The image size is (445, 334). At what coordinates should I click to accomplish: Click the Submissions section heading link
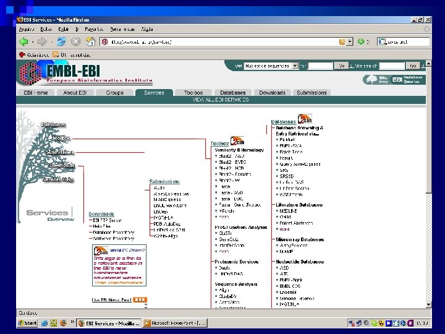point(164,181)
